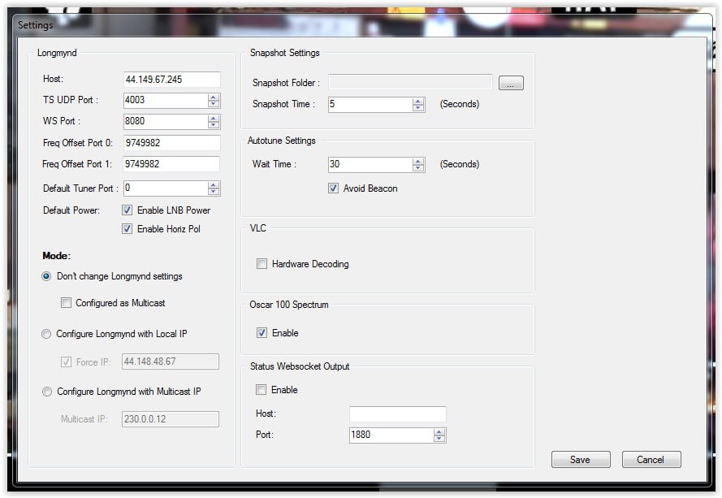Decrease the Autotune Wait Time value
The image size is (722, 498).
418,168
